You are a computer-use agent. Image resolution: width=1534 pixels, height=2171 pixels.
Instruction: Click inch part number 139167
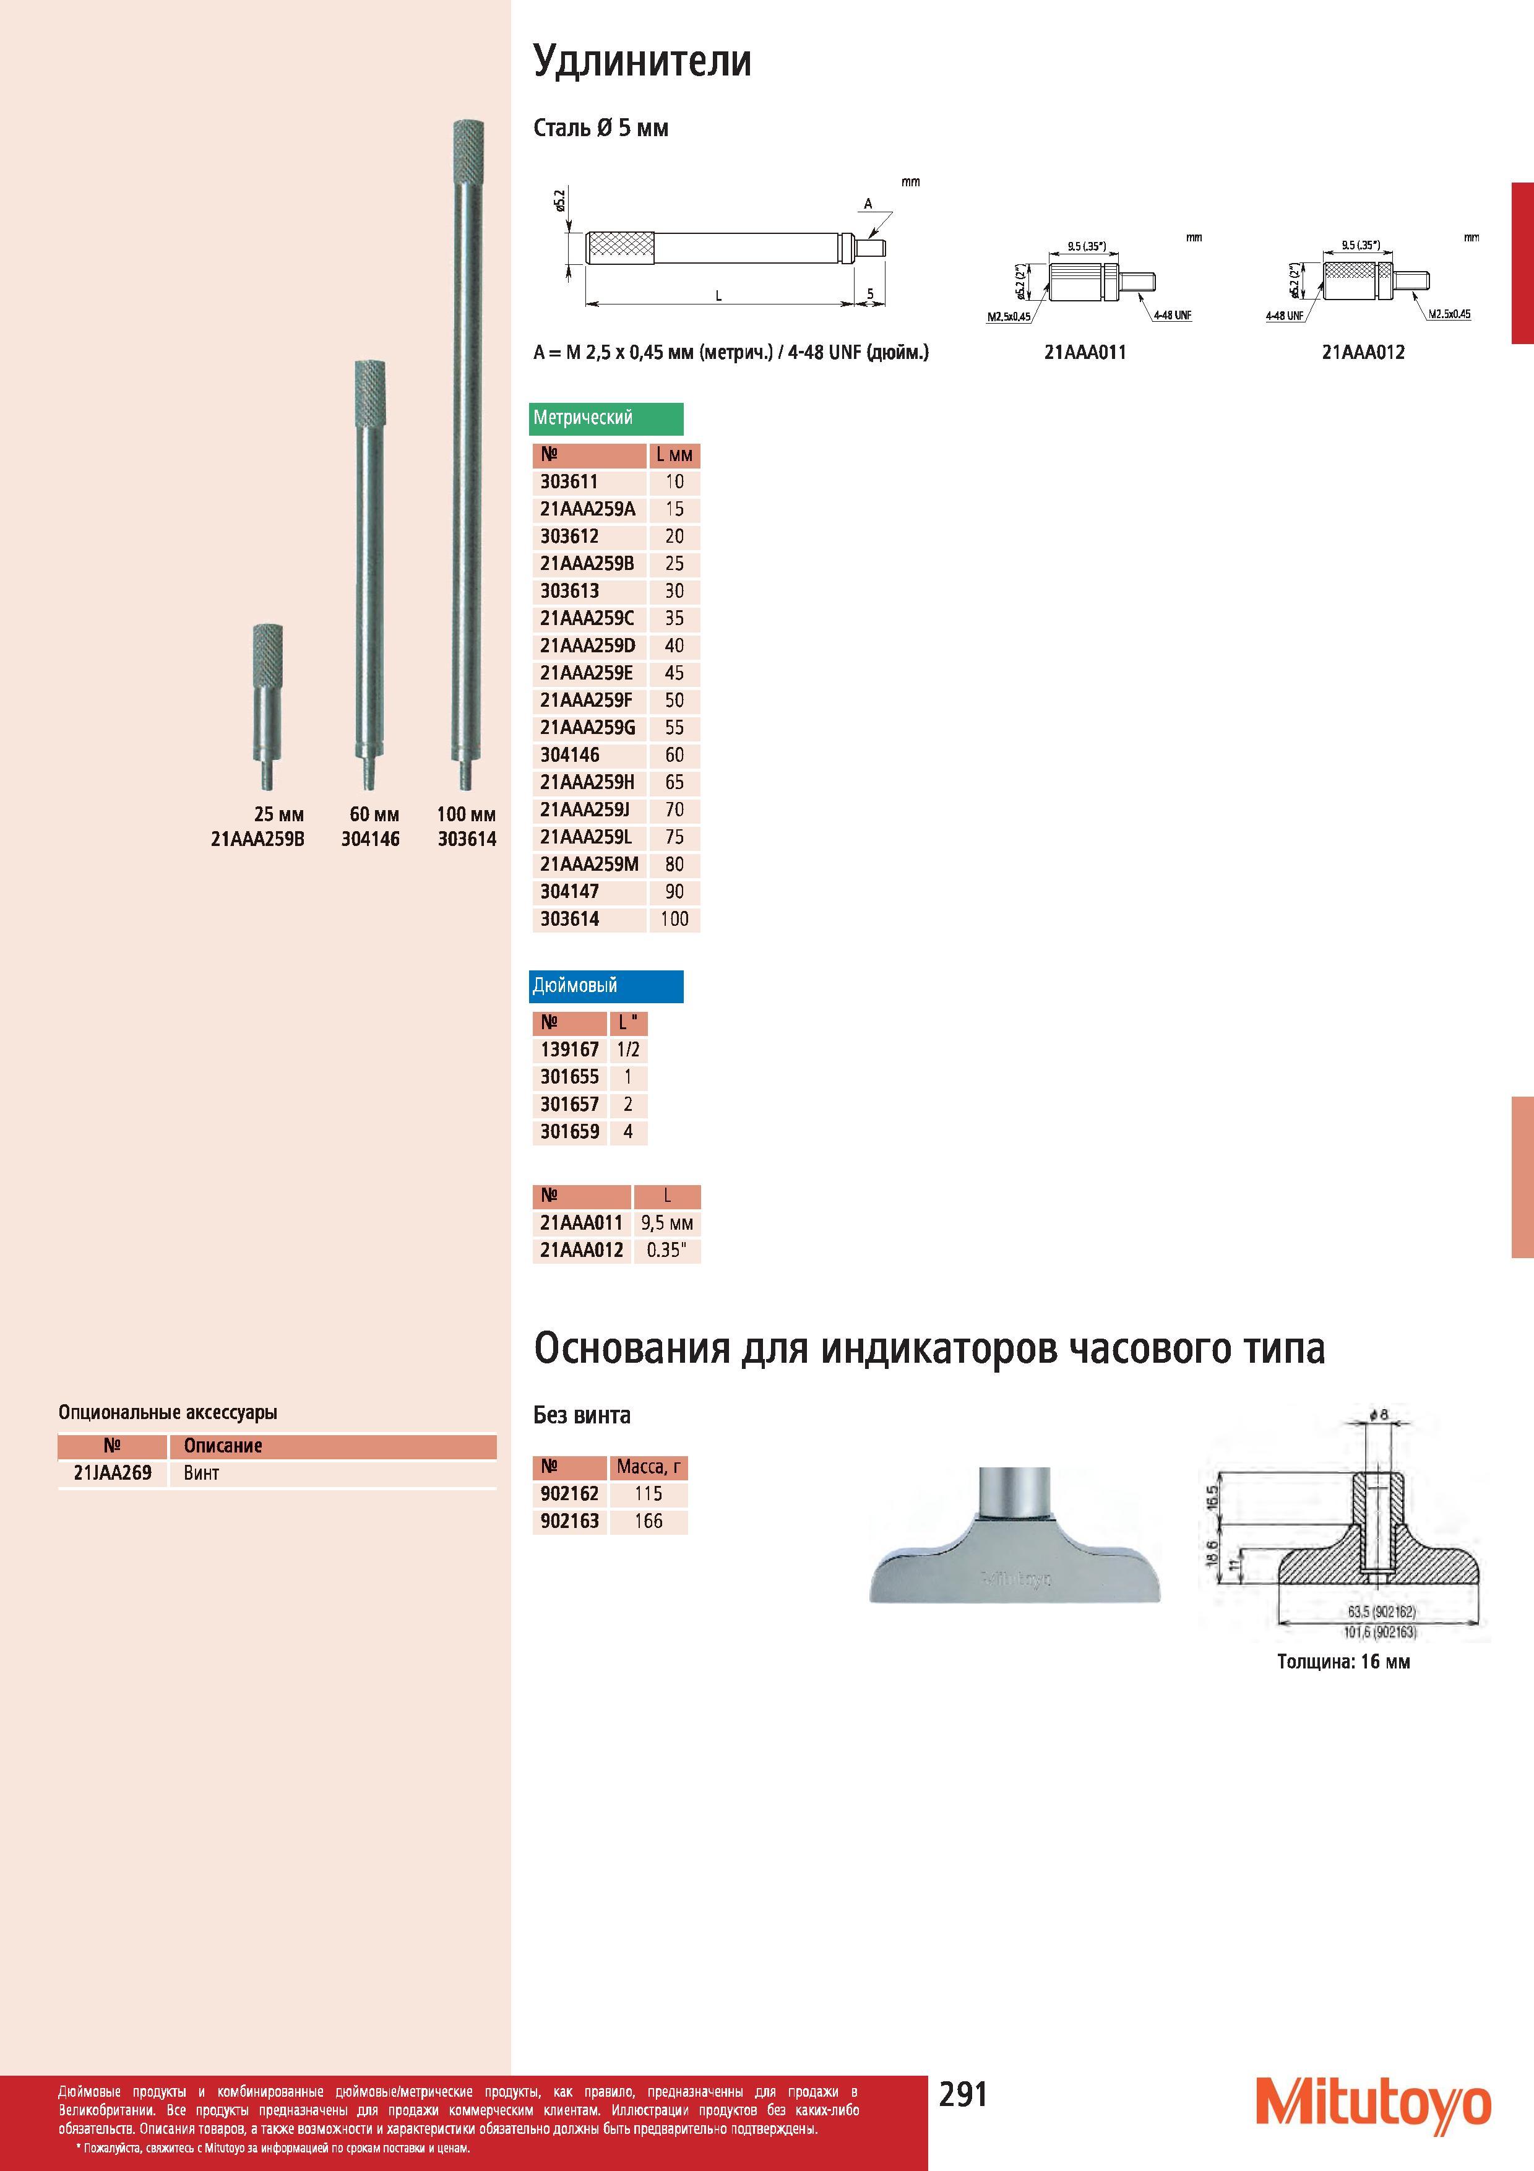pyautogui.click(x=570, y=1050)
